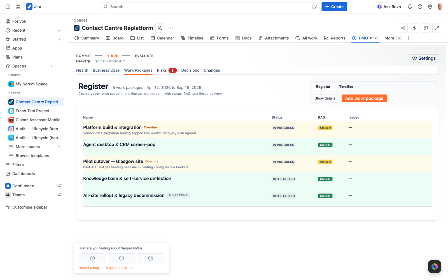Toggle Show details
The image size is (448, 280).
coord(325,98)
